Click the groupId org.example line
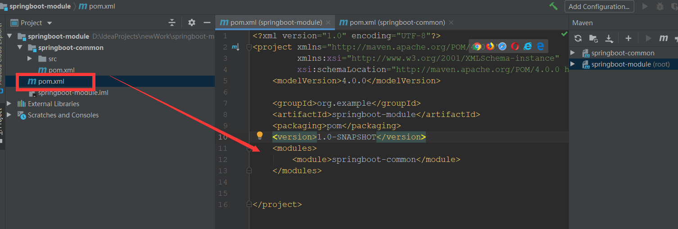The height and width of the screenshot is (229, 678). 347,103
